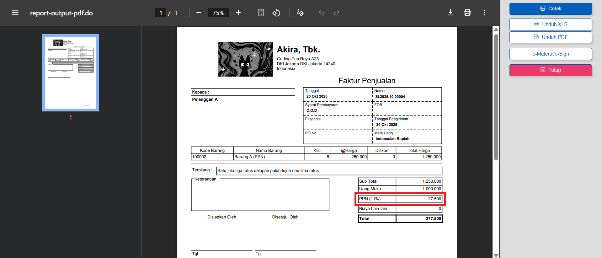Viewport: 602px width, 258px height.
Task: Click the scrollbar down arrow
Action: tap(496, 255)
